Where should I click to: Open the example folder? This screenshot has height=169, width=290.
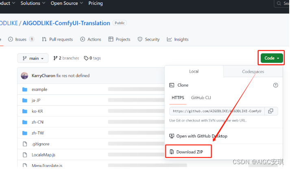pyautogui.click(x=39, y=89)
